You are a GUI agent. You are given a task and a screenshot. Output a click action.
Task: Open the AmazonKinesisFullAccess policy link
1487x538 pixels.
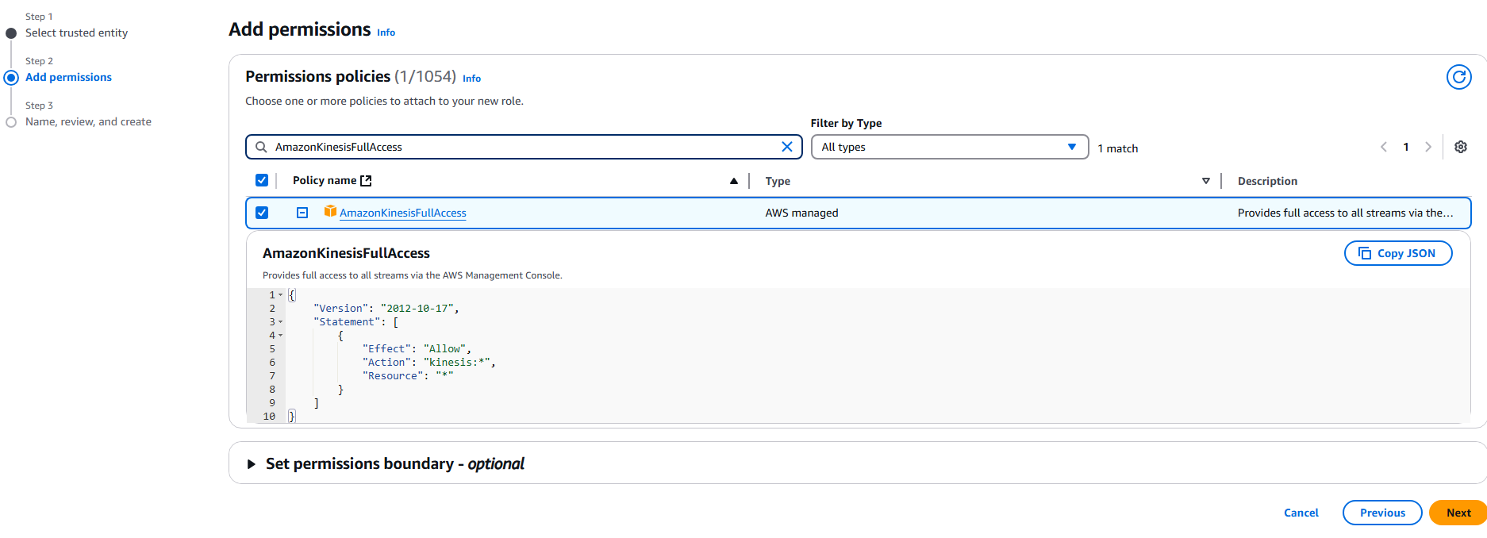(403, 213)
